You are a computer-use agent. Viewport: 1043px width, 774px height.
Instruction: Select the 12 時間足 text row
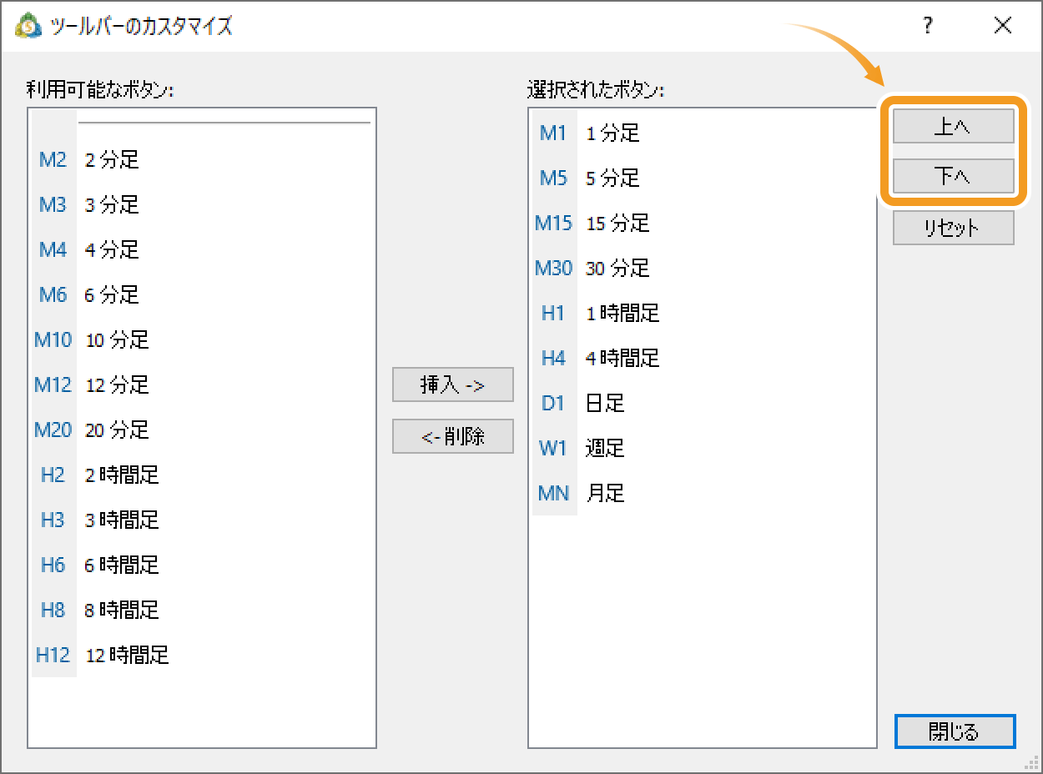127,656
